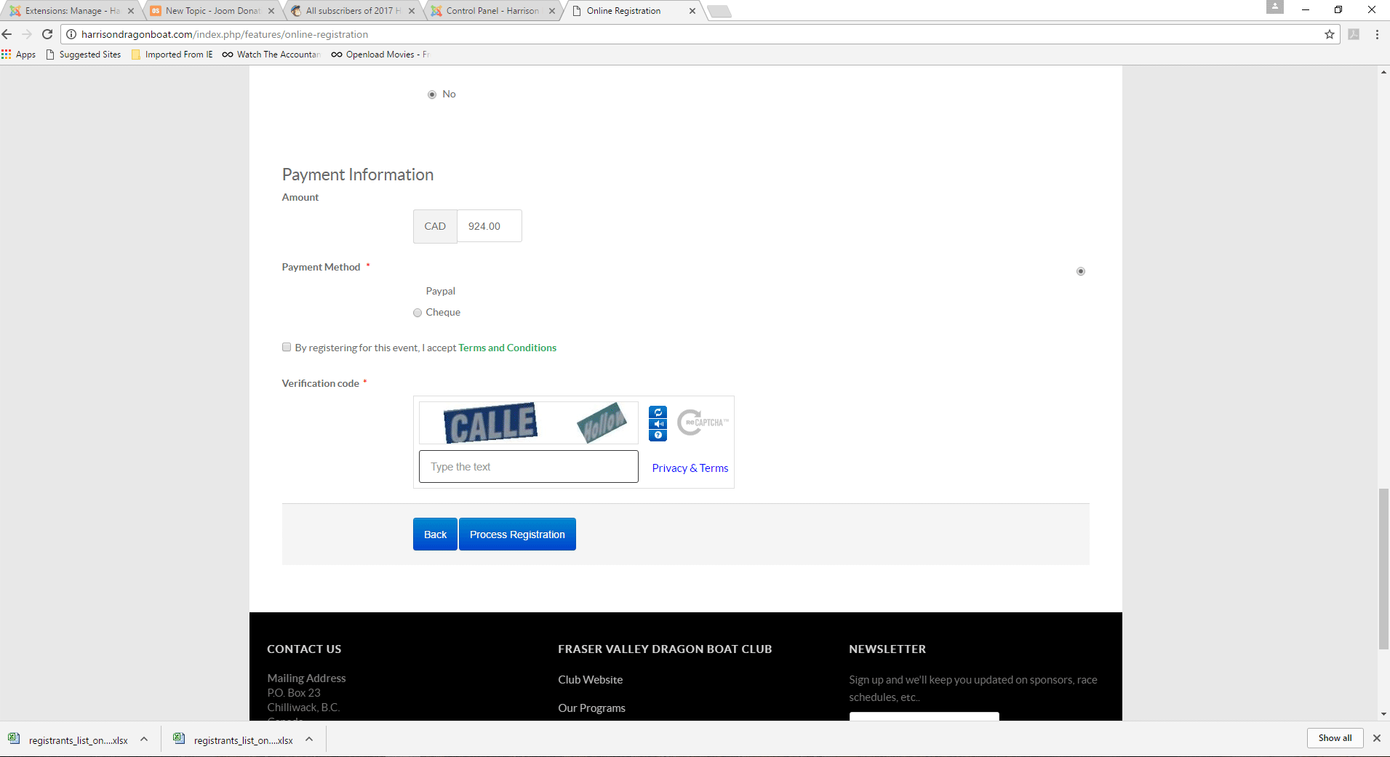Open the Apps shortcut in bookmarks bar
The width and height of the screenshot is (1390, 757).
(x=19, y=55)
